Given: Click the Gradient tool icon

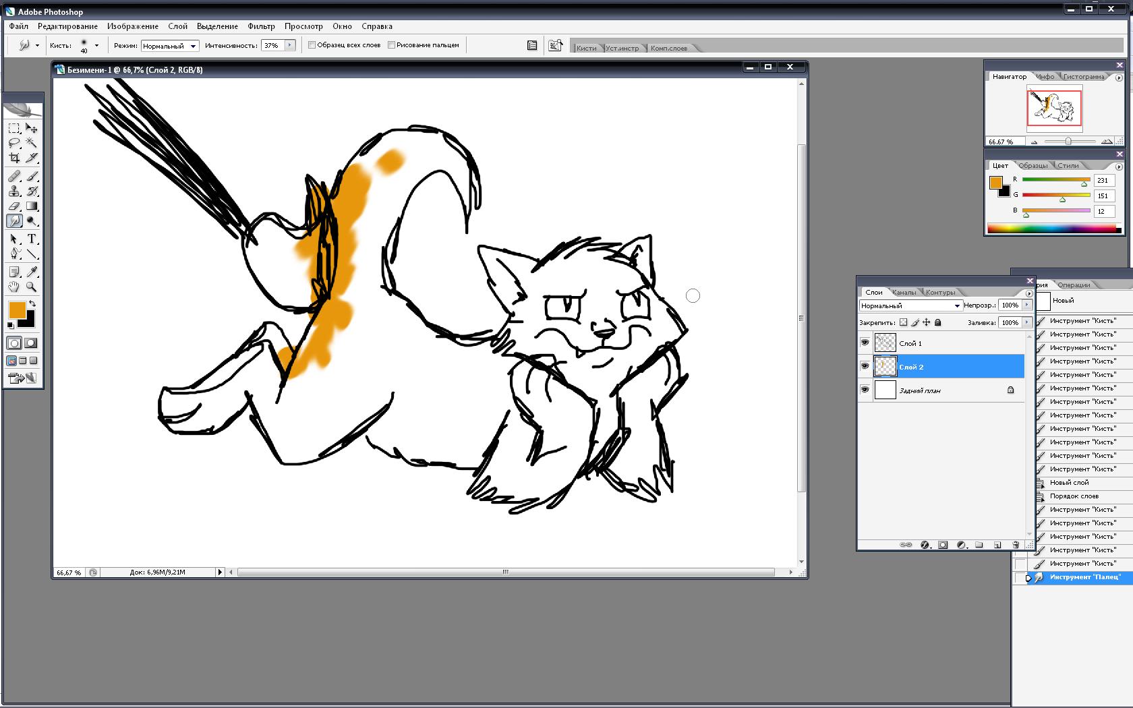Looking at the screenshot, I should coord(32,206).
